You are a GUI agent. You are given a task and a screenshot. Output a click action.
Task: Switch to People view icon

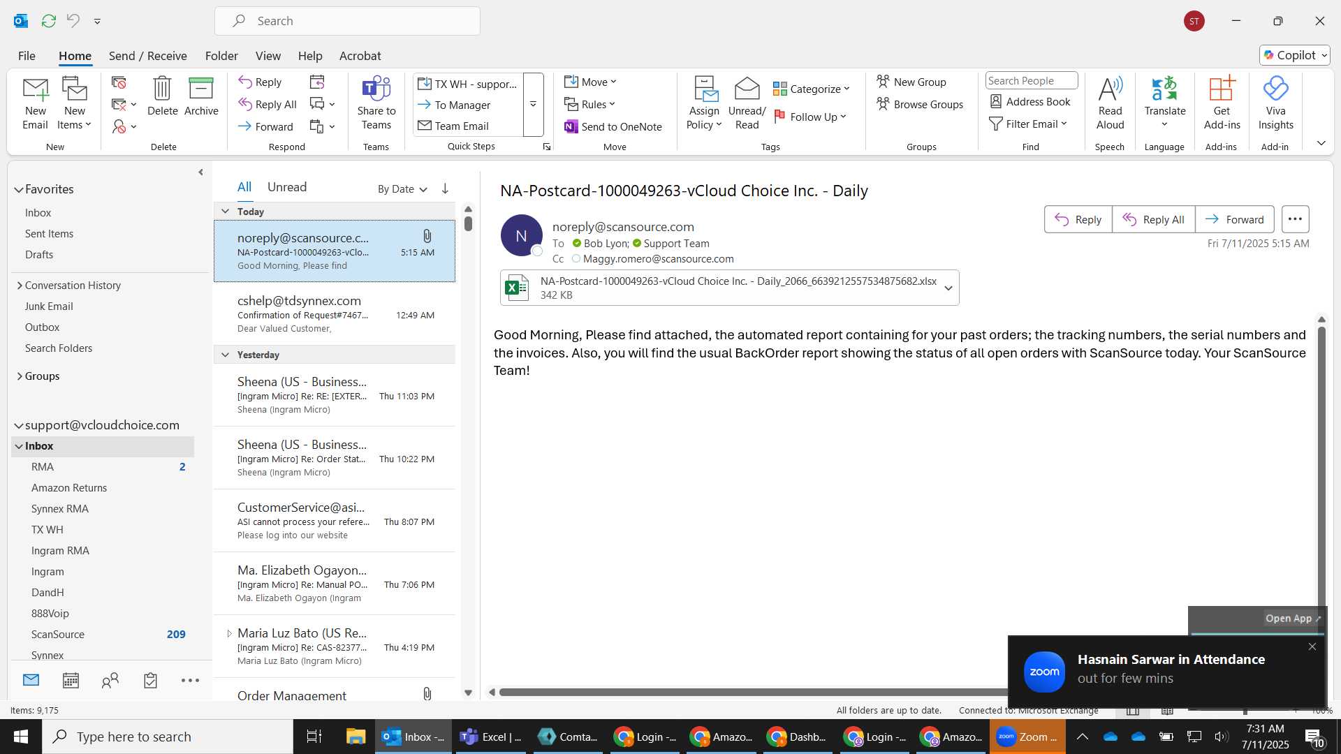[110, 681]
